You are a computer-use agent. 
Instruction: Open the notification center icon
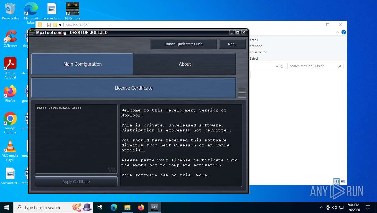pyautogui.click(x=368, y=207)
